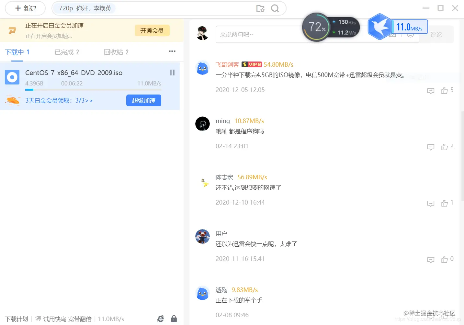The height and width of the screenshot is (325, 464).
Task: Like ming's comment
Action: [x=445, y=147]
